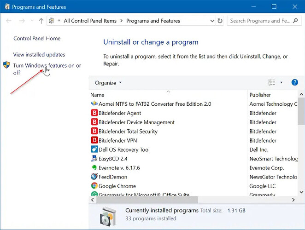Screen dimensions: 305x230
Task: Select 'FeedDemon' entry
Action: [x=113, y=177]
